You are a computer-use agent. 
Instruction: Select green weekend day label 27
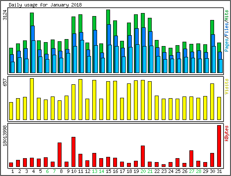192,171
